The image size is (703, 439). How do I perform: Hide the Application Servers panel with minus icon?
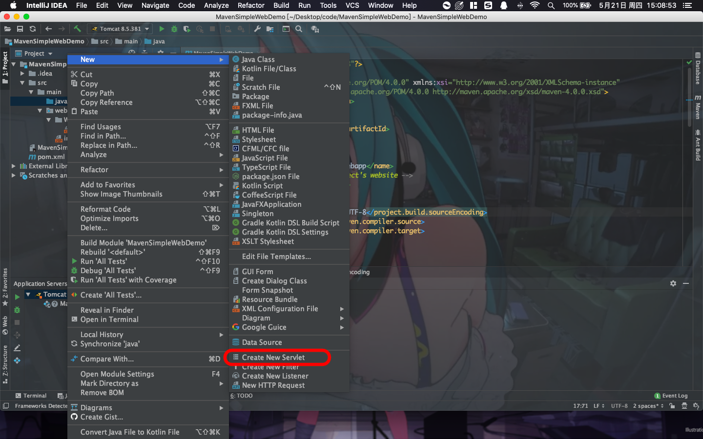coord(686,283)
